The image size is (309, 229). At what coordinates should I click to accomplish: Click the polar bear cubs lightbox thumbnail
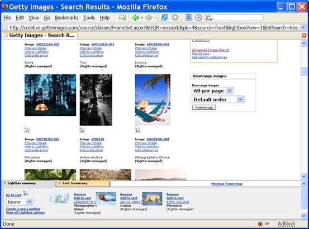click(59, 198)
